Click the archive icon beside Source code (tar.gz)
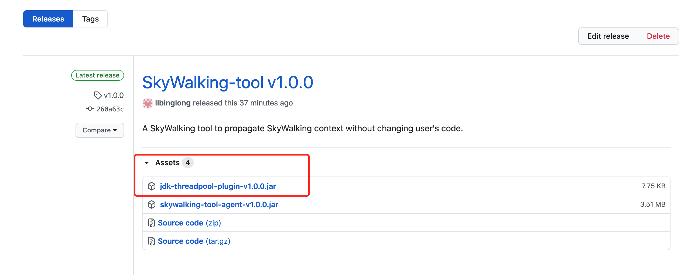Screen dimensions: 684x275 coord(152,241)
